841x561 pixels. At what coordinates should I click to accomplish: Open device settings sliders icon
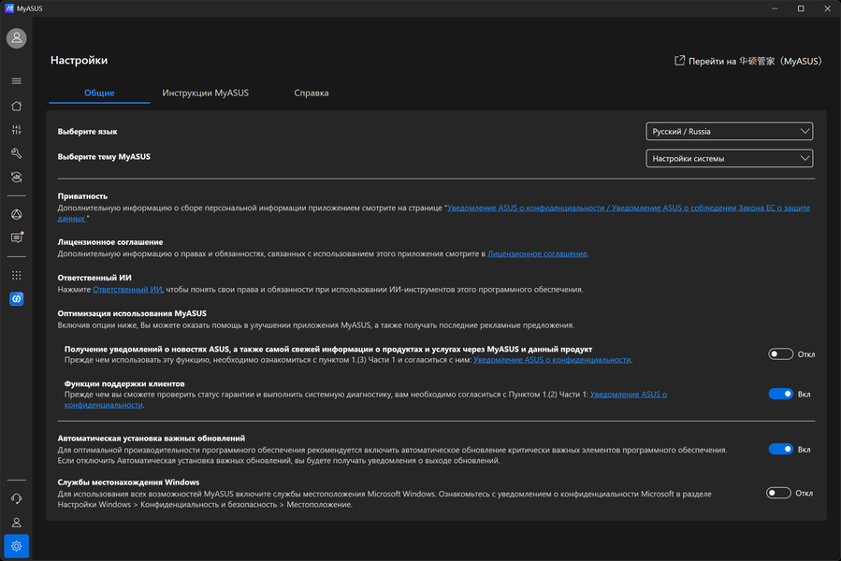tap(17, 130)
